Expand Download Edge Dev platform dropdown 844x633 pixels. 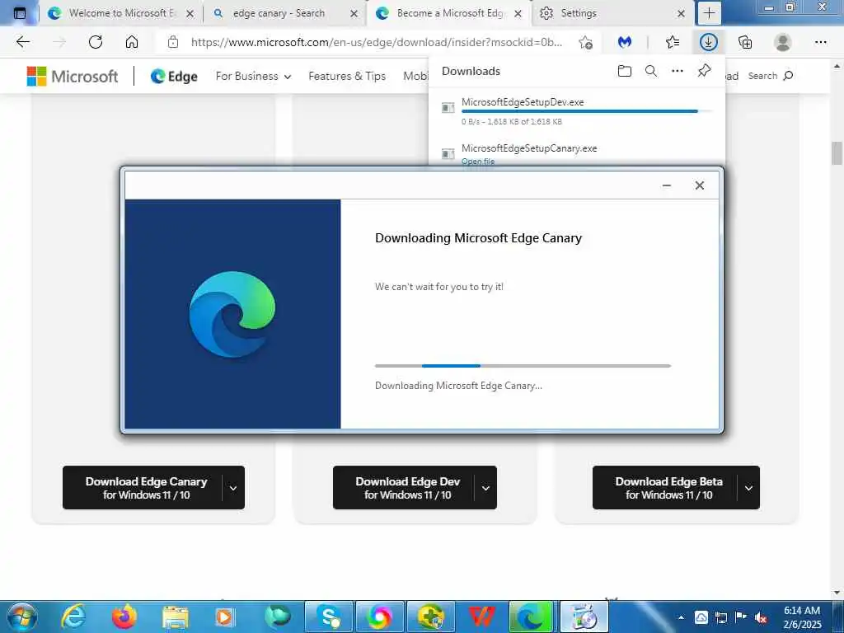[485, 488]
